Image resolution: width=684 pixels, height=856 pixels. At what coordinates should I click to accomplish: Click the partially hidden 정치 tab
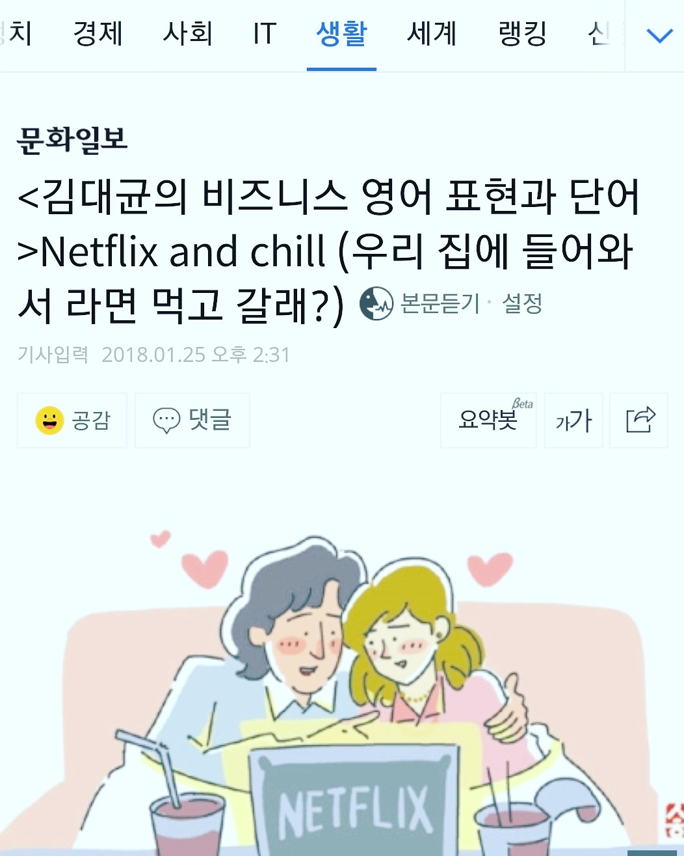[x=16, y=34]
